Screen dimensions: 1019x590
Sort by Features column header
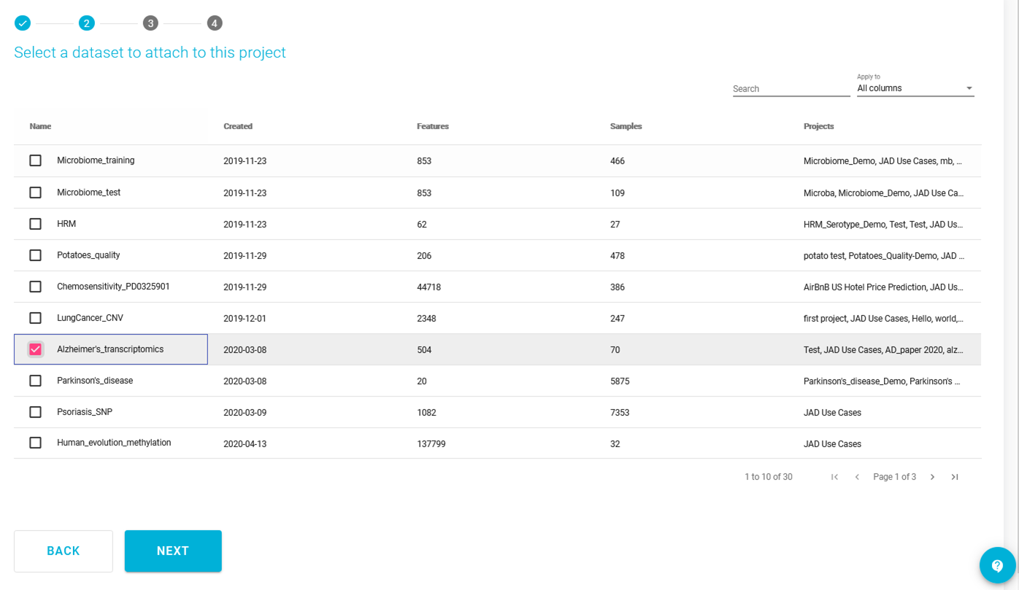pos(433,126)
